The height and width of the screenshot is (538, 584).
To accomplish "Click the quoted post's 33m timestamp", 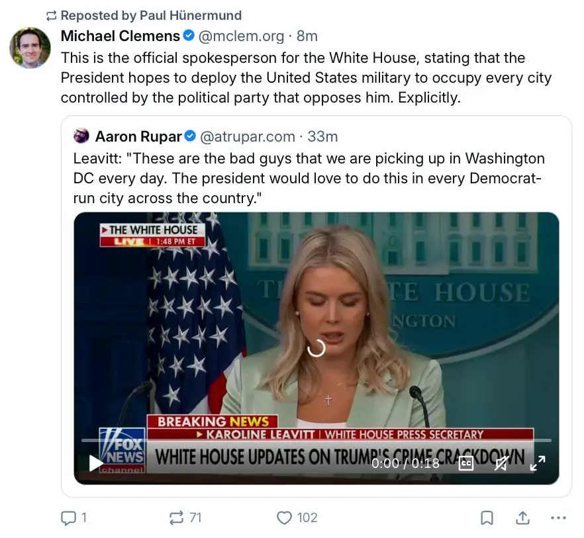I will click(x=323, y=136).
